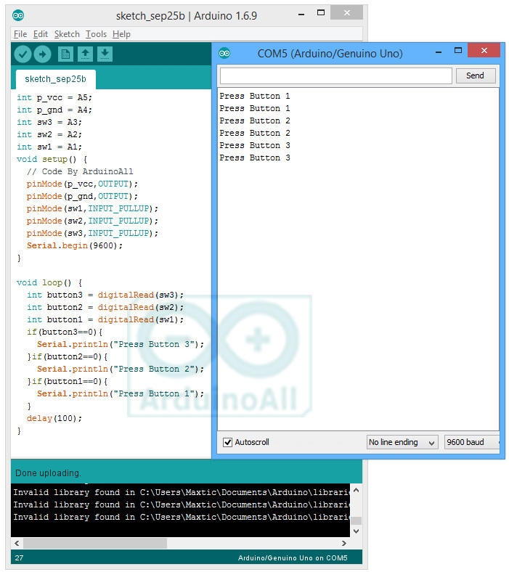509x572 pixels.
Task: Select the sketch_sep25b tab
Action: coord(55,79)
